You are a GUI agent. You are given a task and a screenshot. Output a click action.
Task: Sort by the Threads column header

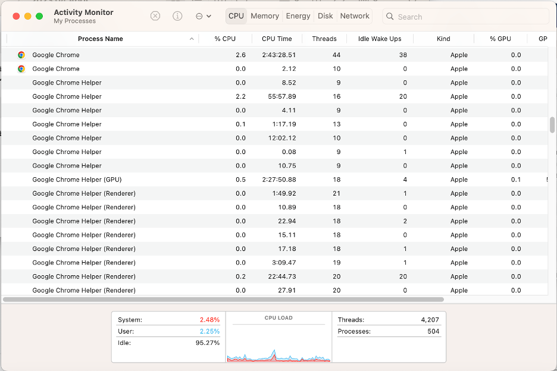pyautogui.click(x=324, y=39)
